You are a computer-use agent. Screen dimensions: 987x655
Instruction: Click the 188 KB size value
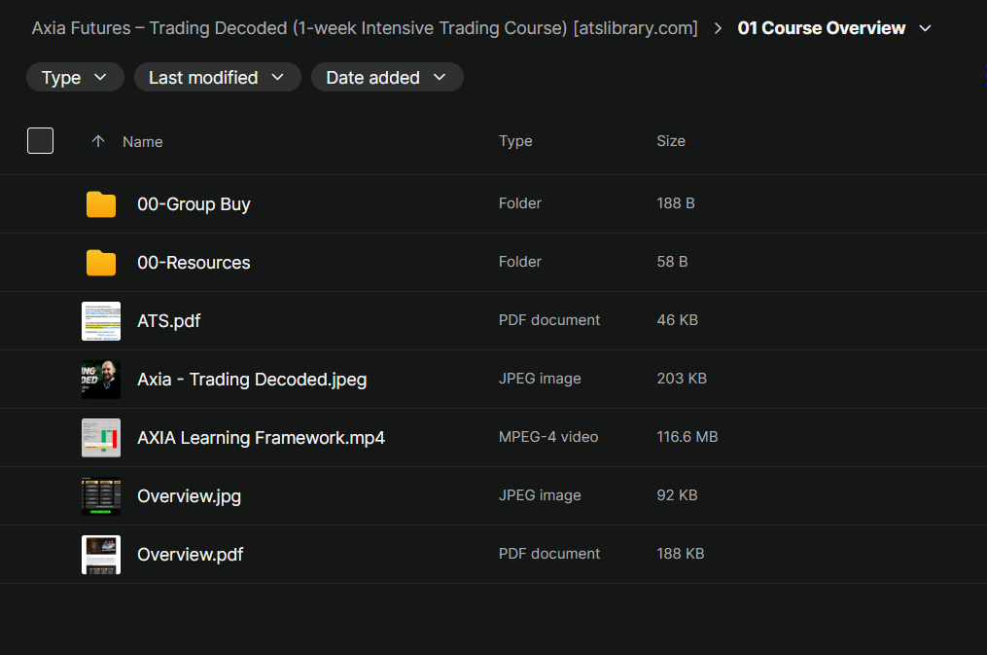point(681,554)
